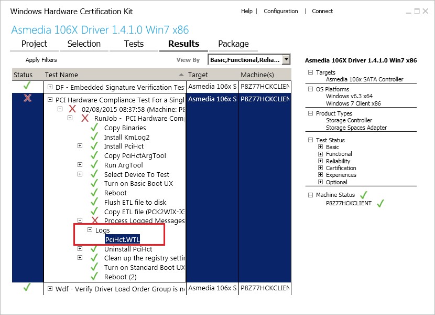Select the Results tab
The width and height of the screenshot is (435, 315).
[x=183, y=44]
